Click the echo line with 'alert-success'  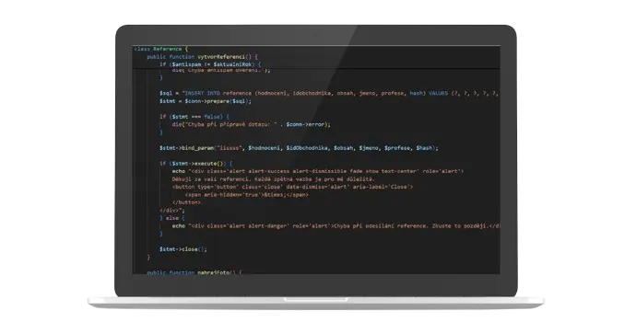click(x=318, y=171)
